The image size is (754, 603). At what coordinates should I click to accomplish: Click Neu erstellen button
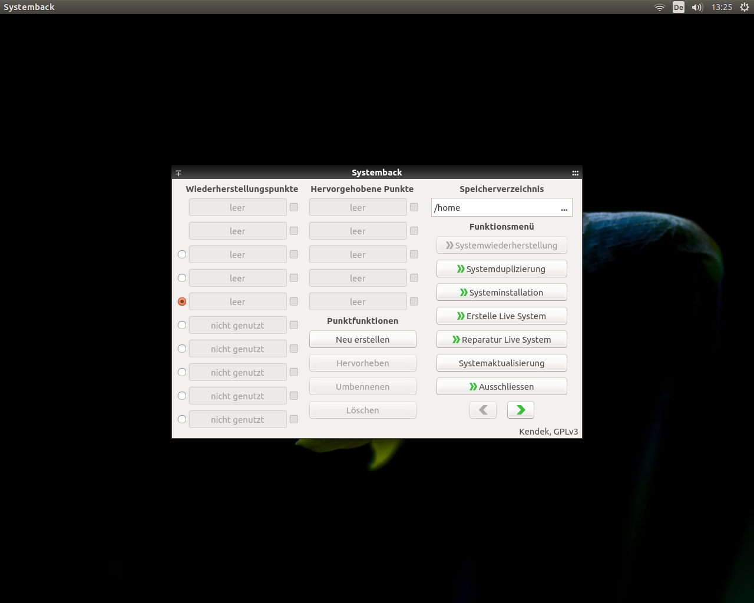[363, 339]
